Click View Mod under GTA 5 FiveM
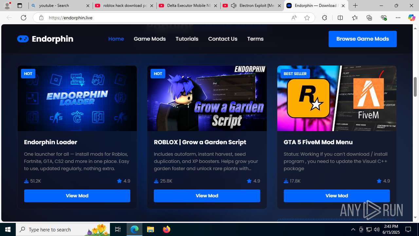419x236 pixels. (x=337, y=196)
